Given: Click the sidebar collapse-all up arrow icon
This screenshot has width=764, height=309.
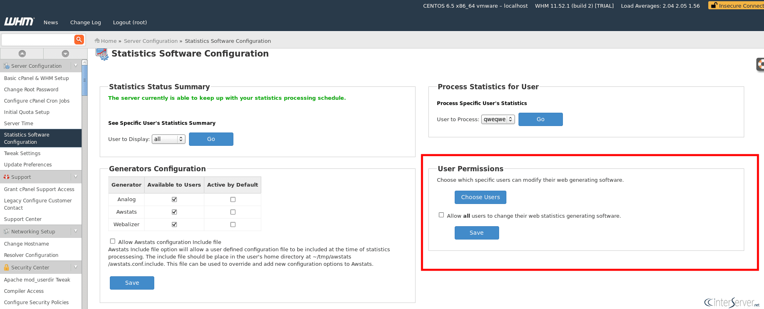Looking at the screenshot, I should 22,54.
